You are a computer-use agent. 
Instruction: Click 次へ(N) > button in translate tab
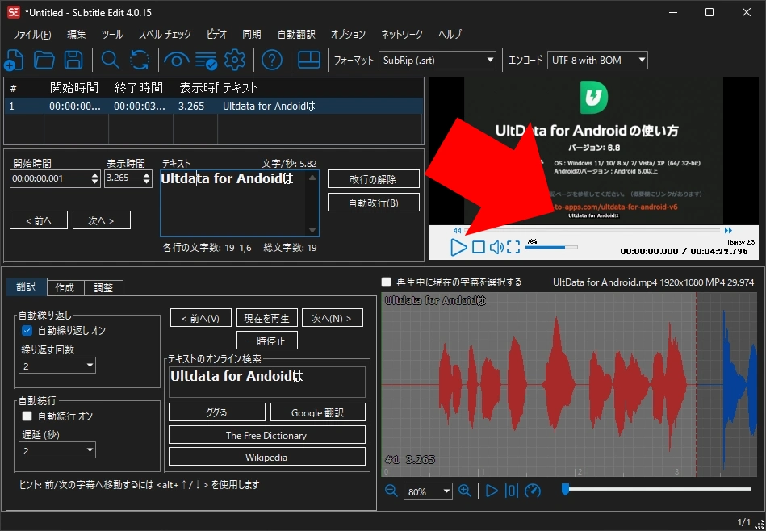pos(333,318)
